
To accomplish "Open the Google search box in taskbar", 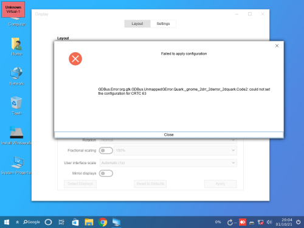I will [32, 222].
